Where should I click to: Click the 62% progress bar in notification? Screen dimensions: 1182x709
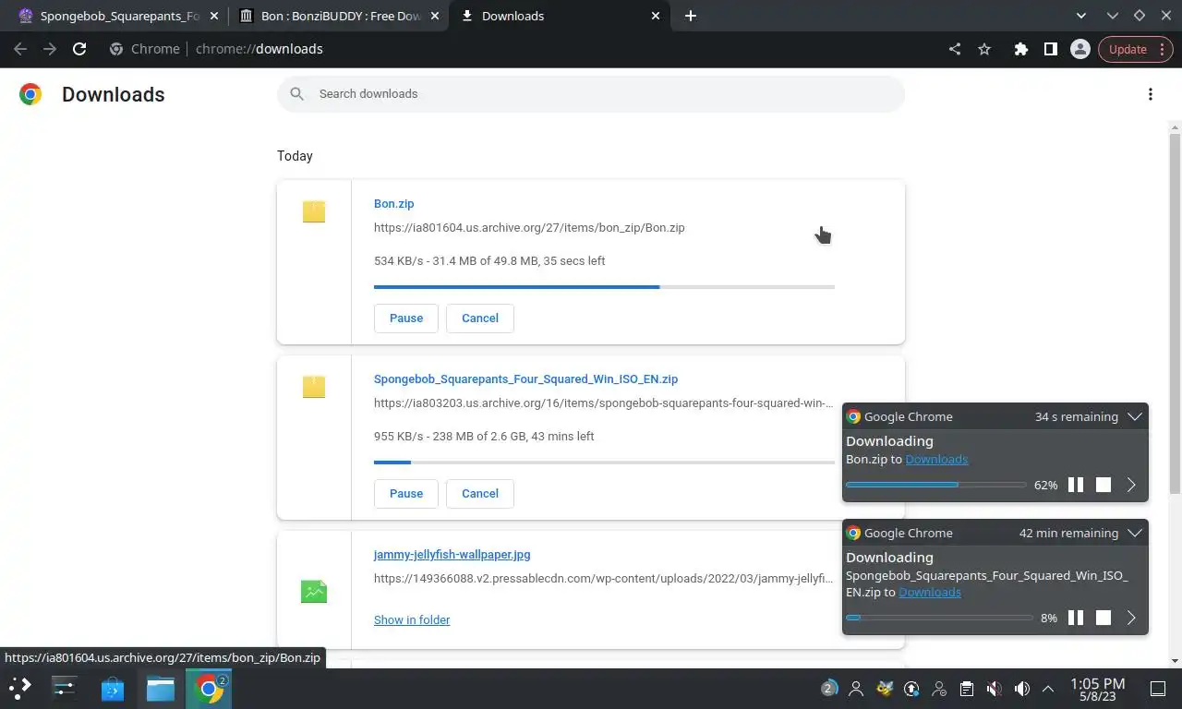935,485
